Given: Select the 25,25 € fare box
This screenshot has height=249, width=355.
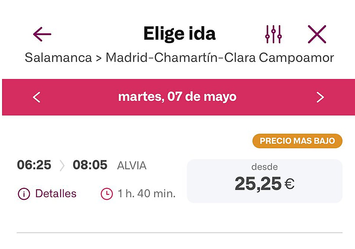Looking at the screenshot, I should [x=264, y=181].
